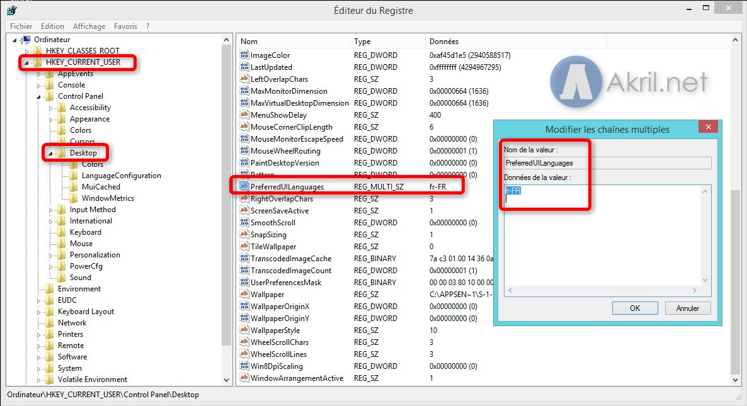The height and width of the screenshot is (406, 747).
Task: Select the UserPreferencesMask value name
Action: pos(286,282)
